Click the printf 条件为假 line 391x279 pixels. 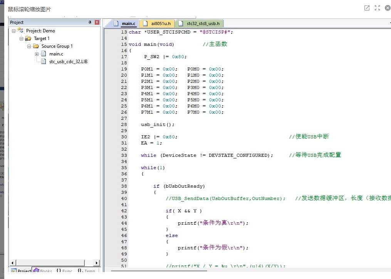coord(213,248)
